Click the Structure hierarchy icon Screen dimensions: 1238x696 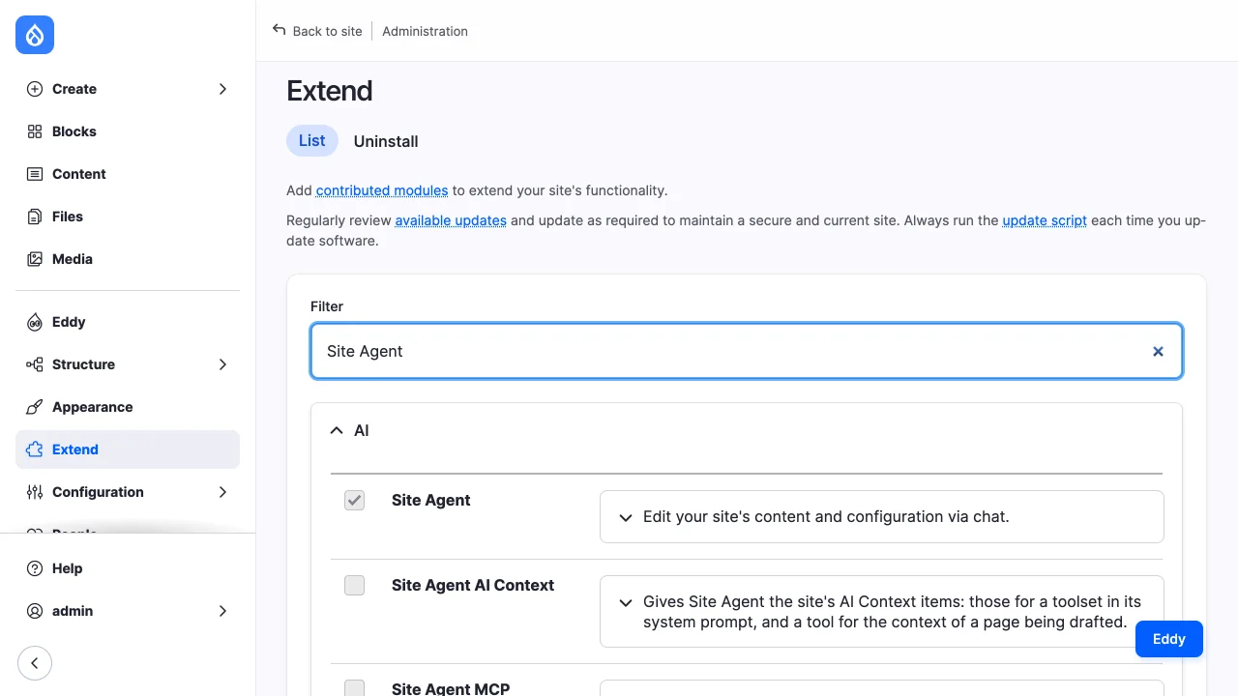pyautogui.click(x=35, y=364)
